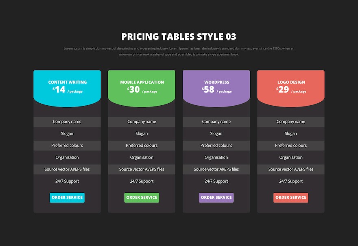Image resolution: width=358 pixels, height=246 pixels.
Task: Click Company name in WordPress card
Action: point(216,122)
